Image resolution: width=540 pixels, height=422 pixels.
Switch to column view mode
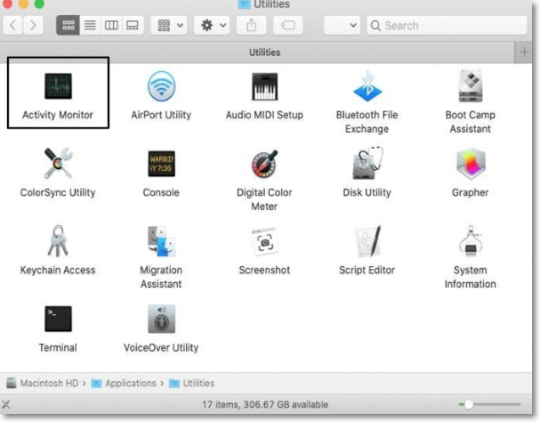tap(111, 26)
